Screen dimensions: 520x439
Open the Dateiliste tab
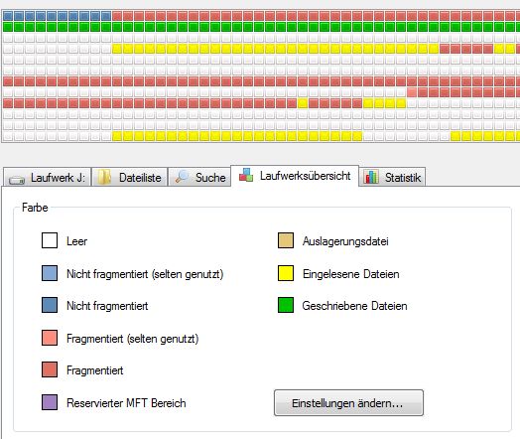(x=130, y=177)
